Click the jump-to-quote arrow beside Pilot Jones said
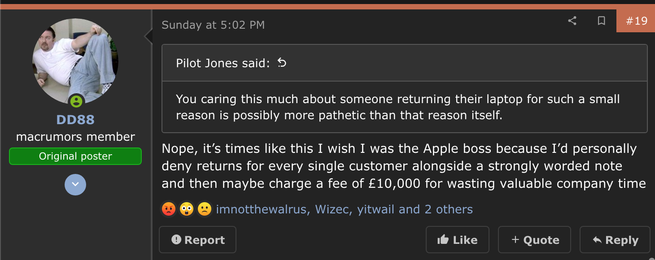655x260 pixels. (x=282, y=63)
